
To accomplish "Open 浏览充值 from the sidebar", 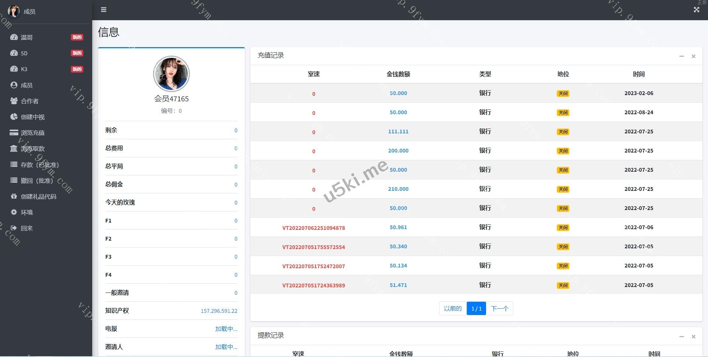I will tap(32, 133).
